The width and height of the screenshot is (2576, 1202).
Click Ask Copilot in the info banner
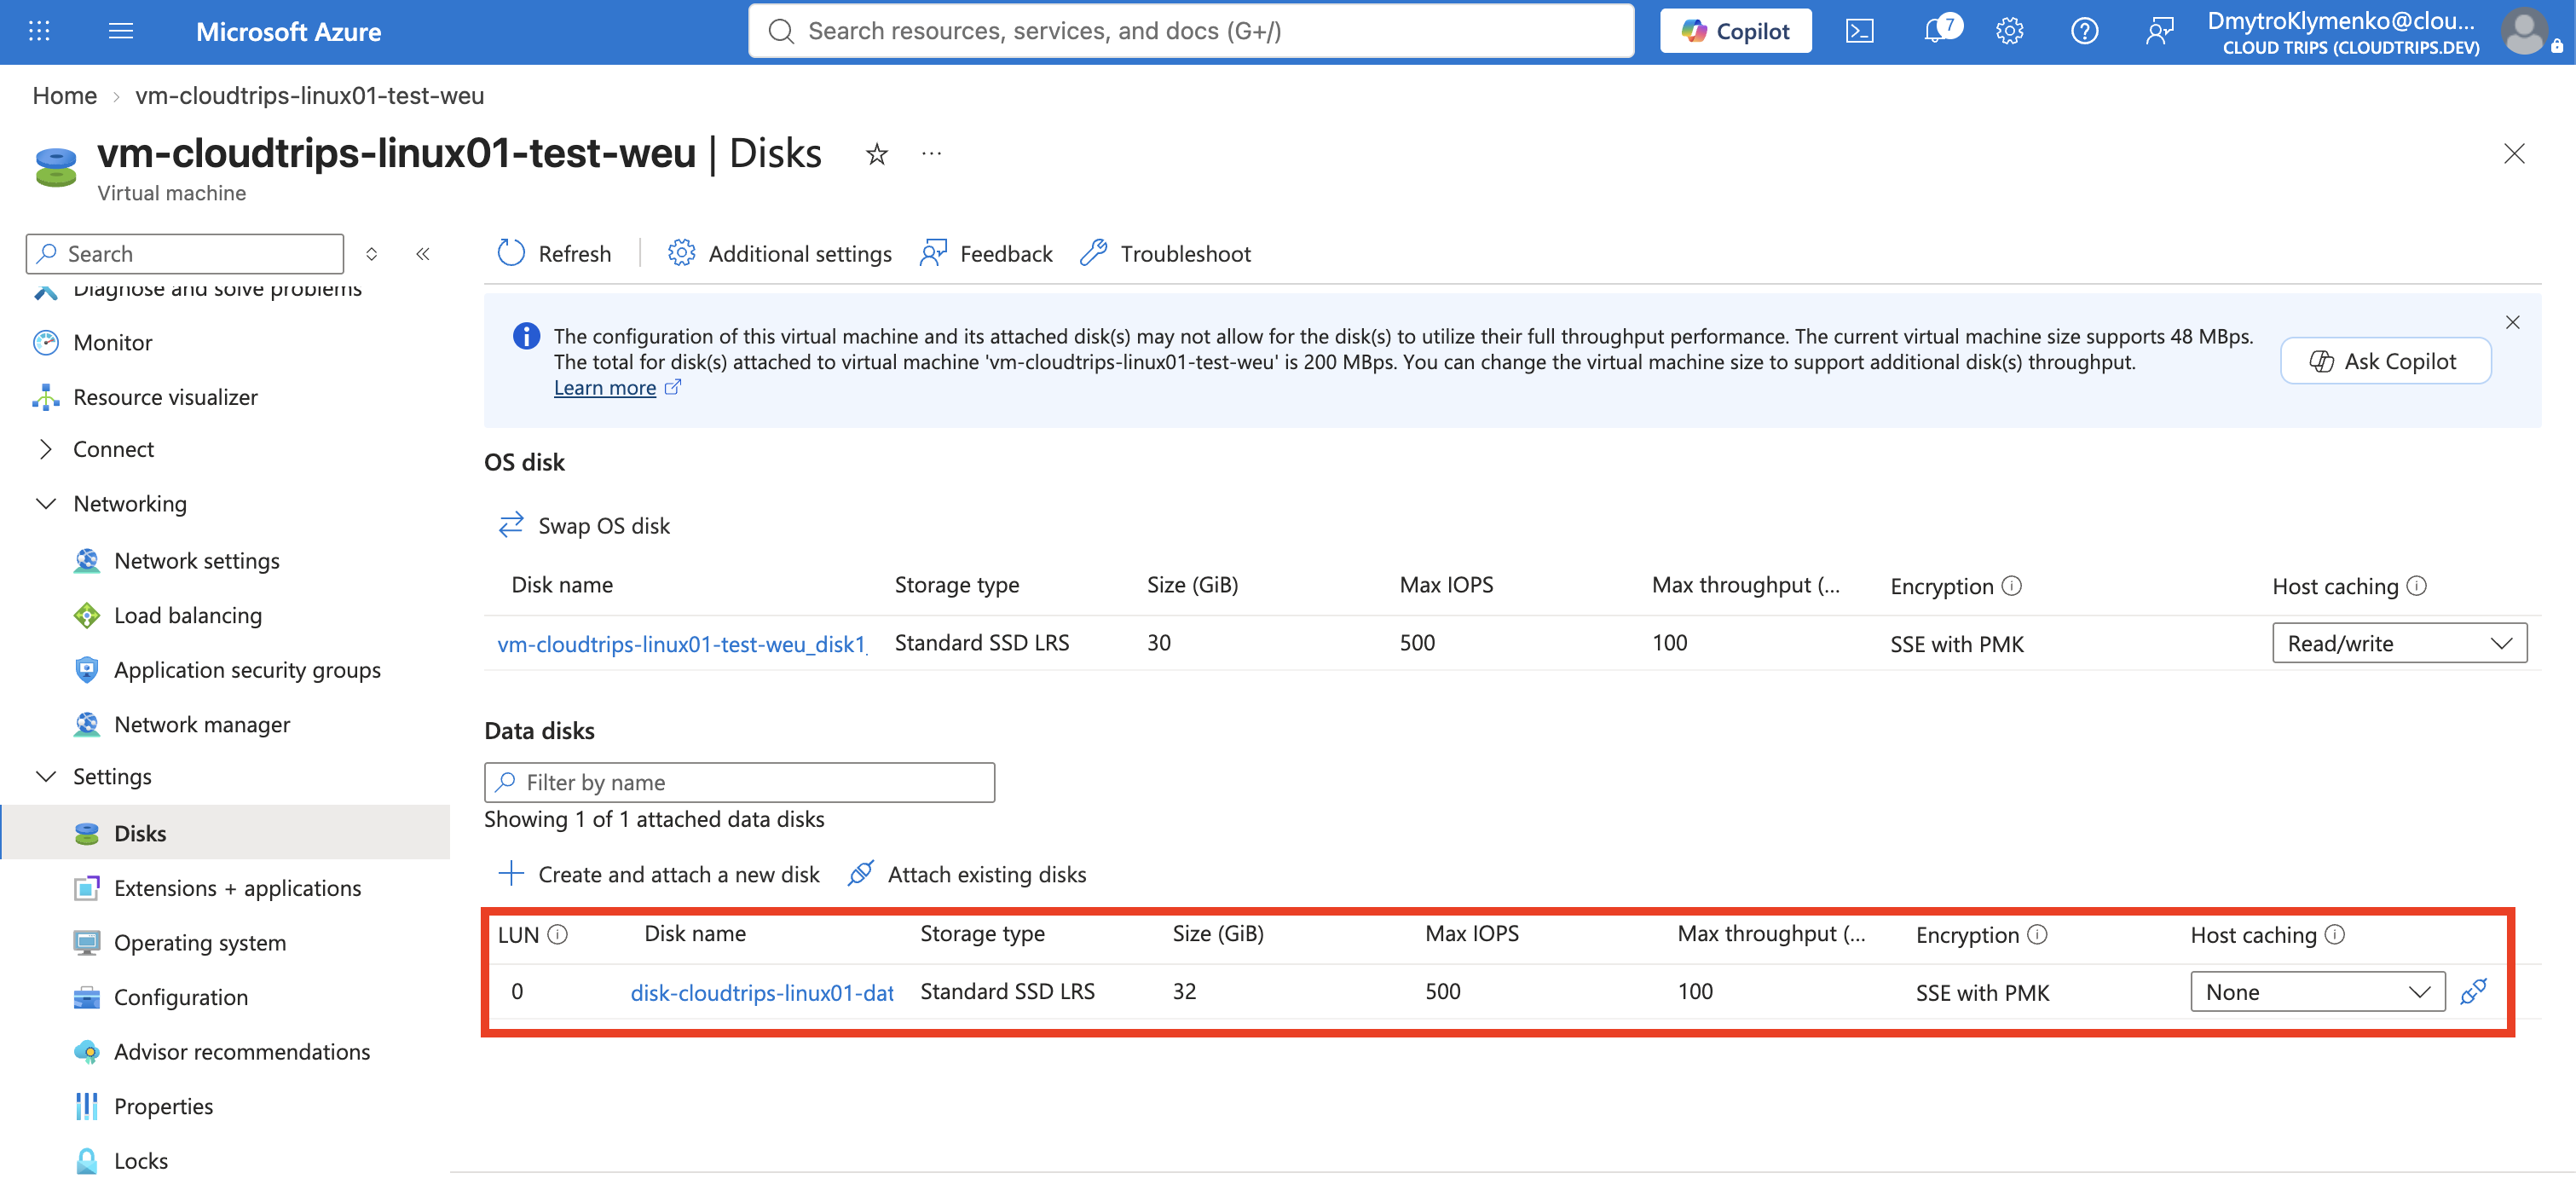click(2384, 361)
